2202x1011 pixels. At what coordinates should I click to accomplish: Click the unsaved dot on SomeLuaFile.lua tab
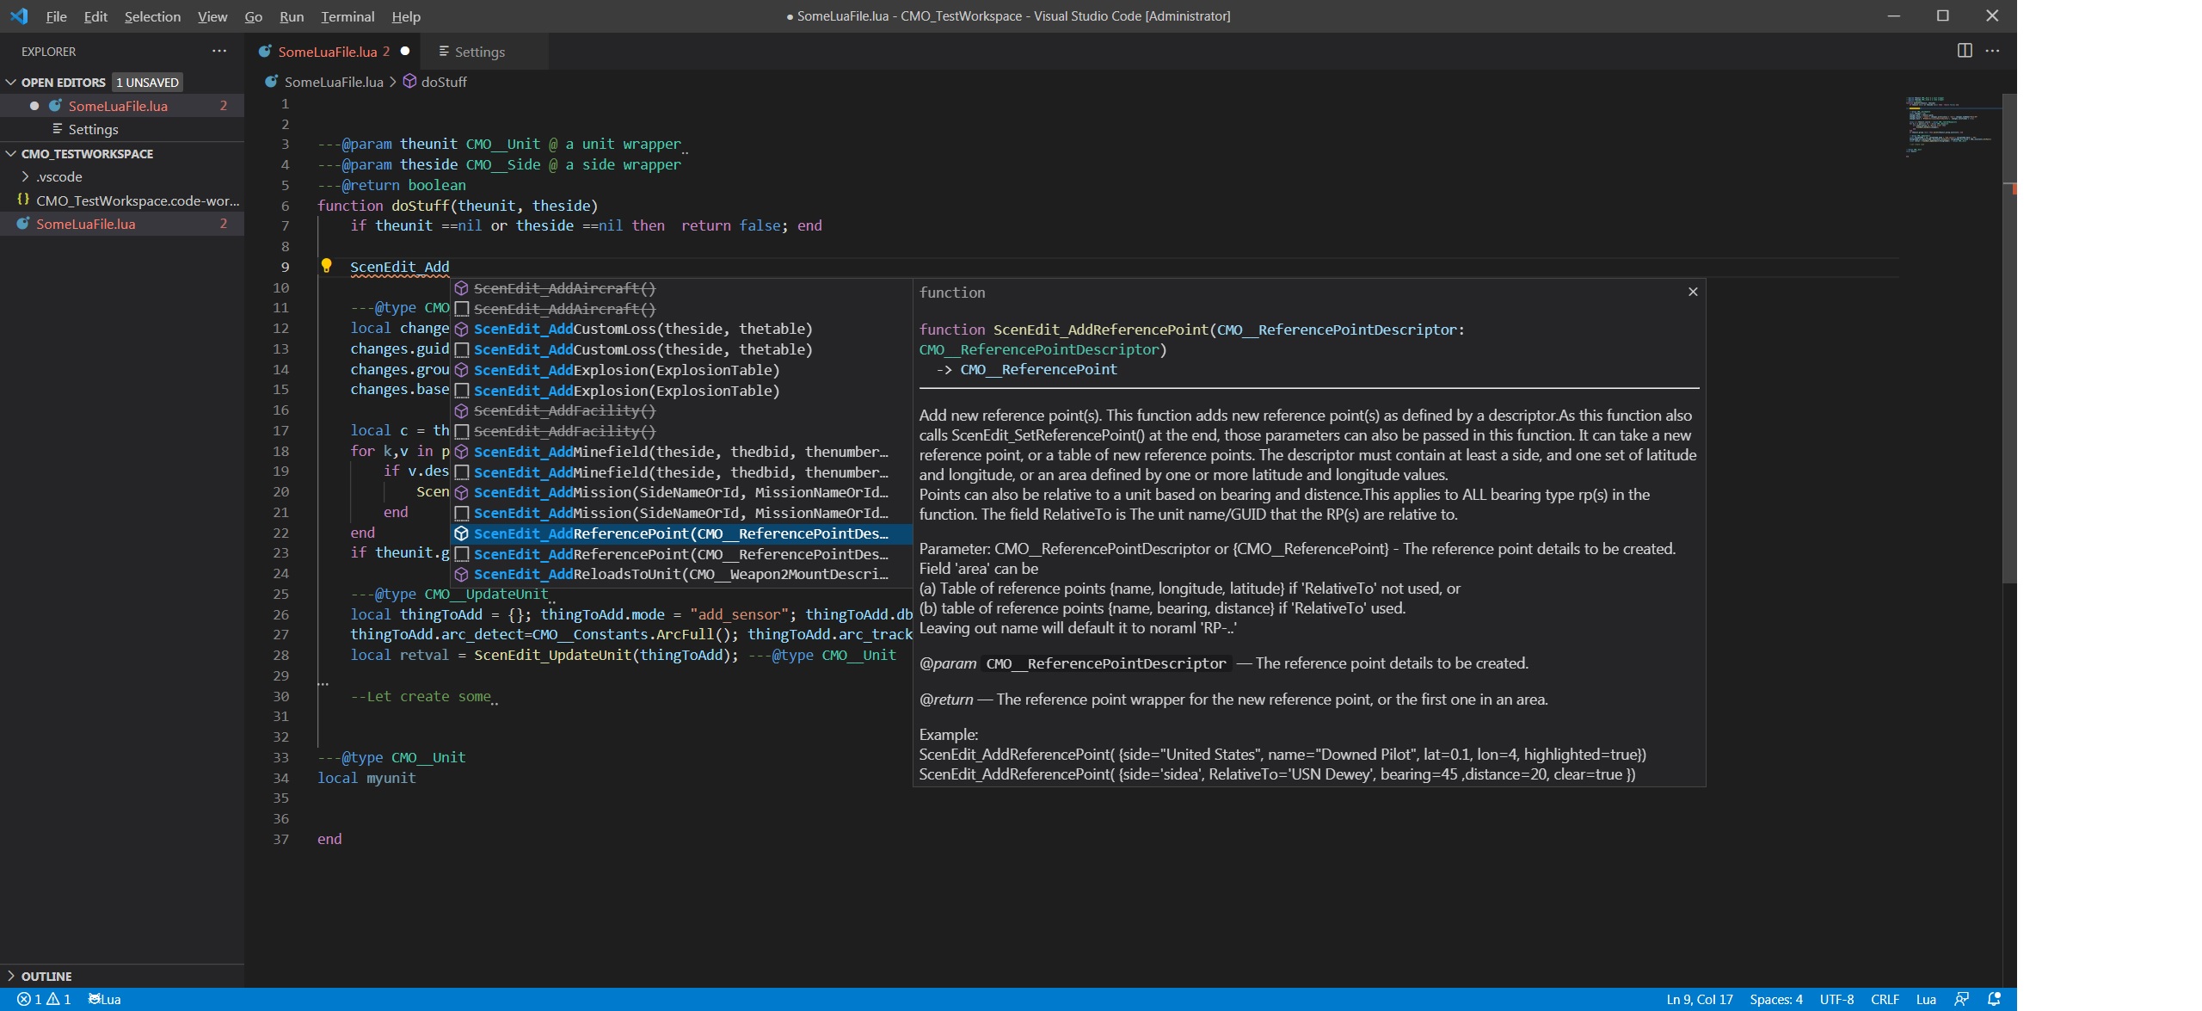coord(405,51)
